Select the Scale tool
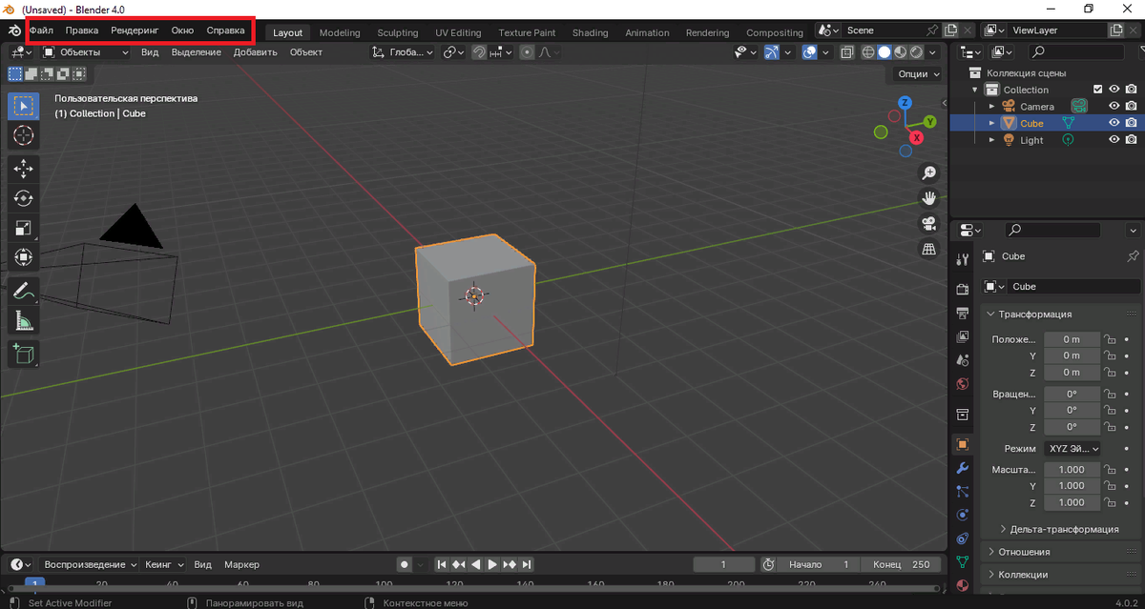Image resolution: width=1145 pixels, height=609 pixels. click(24, 228)
